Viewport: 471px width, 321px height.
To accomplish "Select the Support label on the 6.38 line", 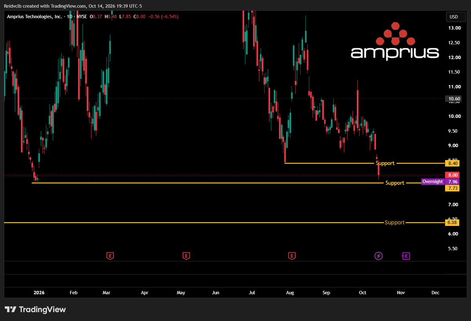I will click(x=394, y=222).
